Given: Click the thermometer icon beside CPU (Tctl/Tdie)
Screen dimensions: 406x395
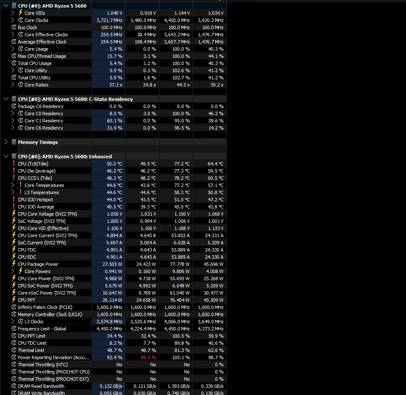Looking at the screenshot, I should [14, 164].
